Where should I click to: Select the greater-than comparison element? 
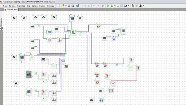pyautogui.click(x=53, y=66)
